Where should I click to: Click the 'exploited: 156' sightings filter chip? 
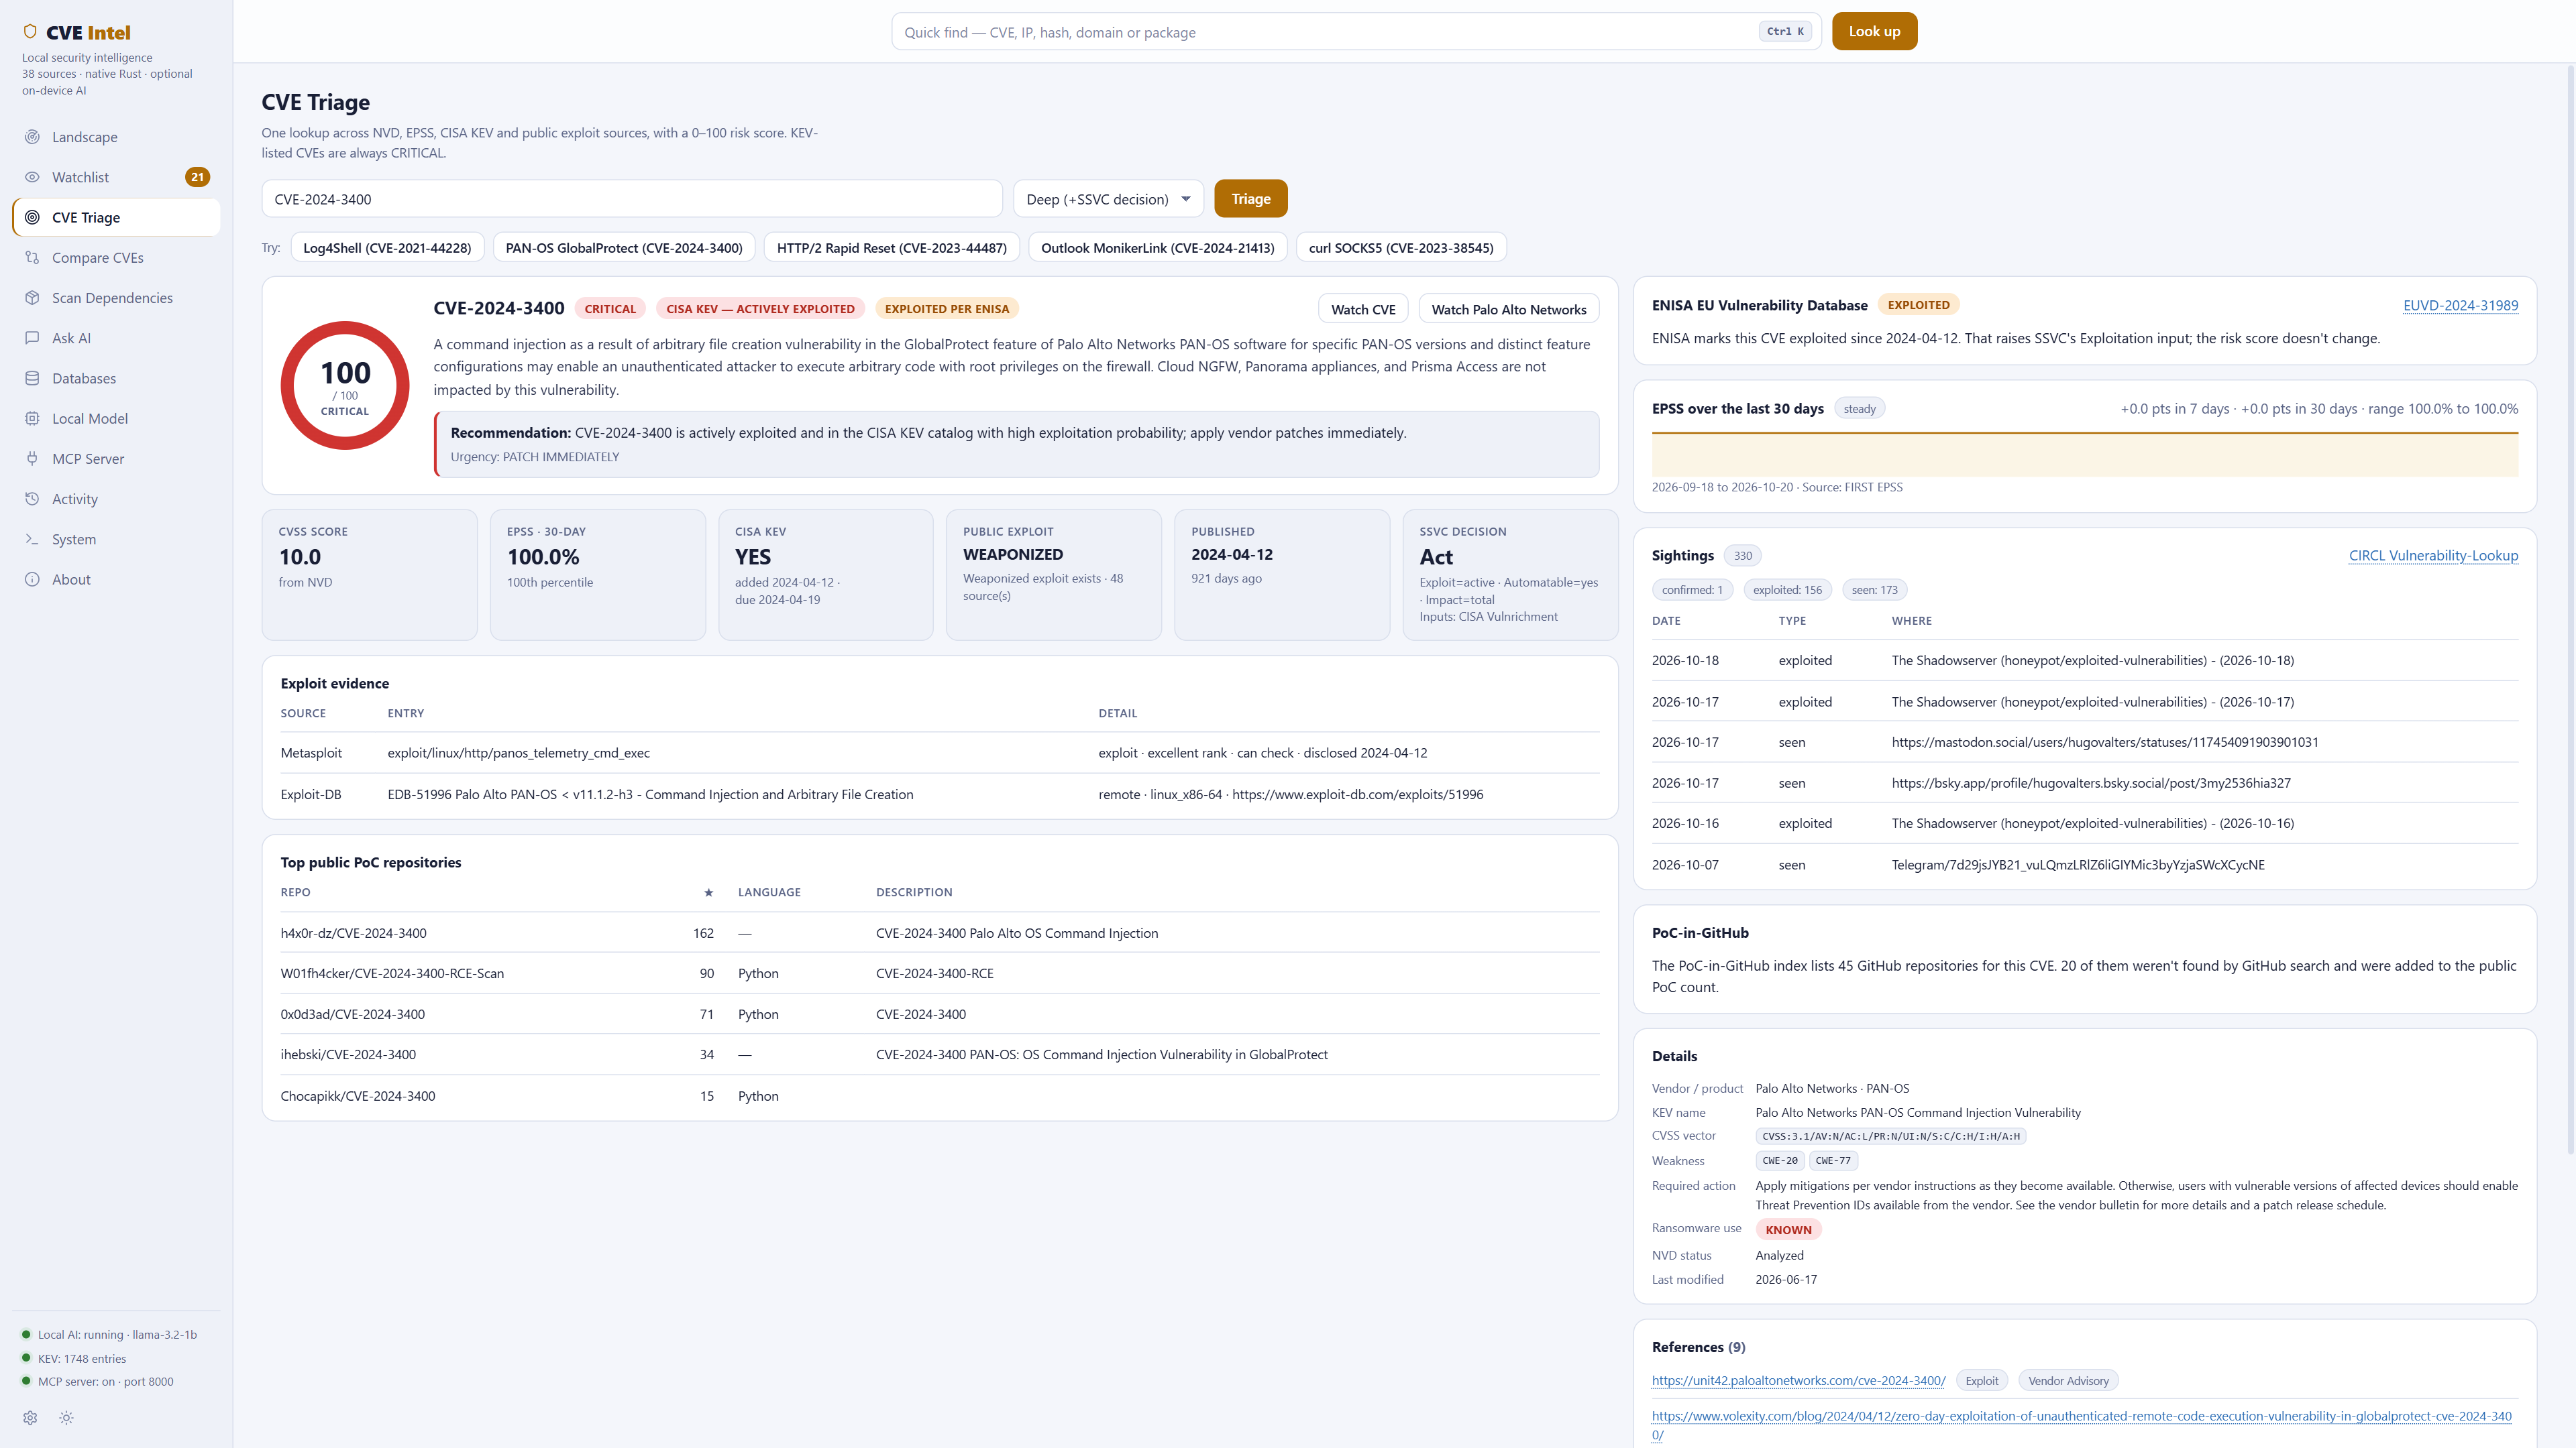click(1787, 590)
